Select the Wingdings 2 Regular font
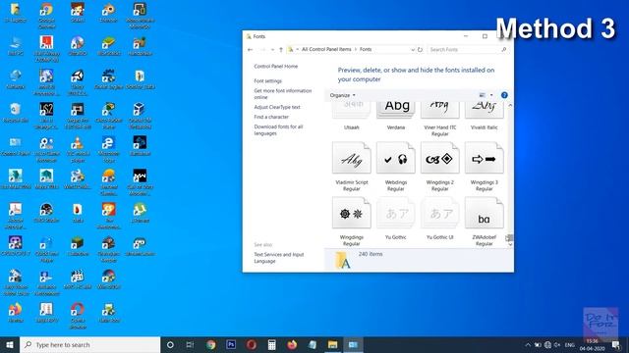Screen dimensions: 629x353 (439, 158)
